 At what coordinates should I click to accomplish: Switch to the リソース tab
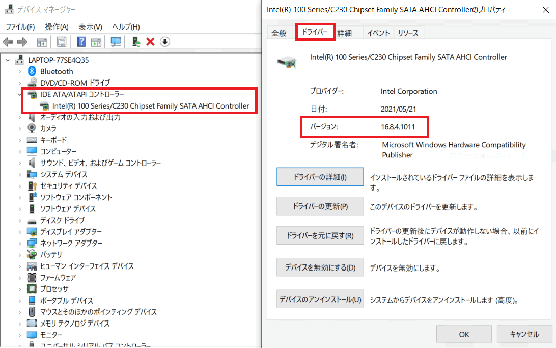408,33
